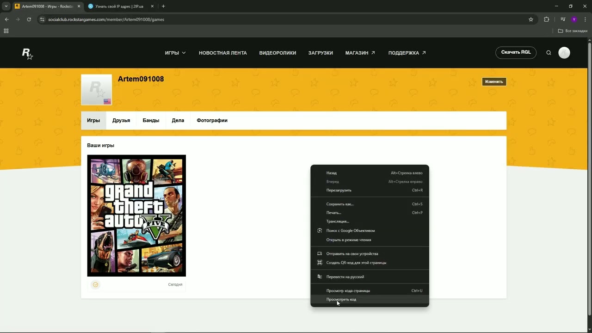Image resolution: width=592 pixels, height=333 pixels.
Task: Click the browser back arrow
Action: (6, 19)
